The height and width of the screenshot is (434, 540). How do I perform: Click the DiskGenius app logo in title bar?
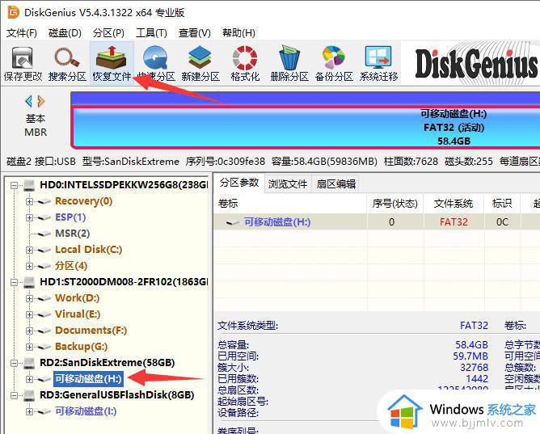[x=14, y=12]
